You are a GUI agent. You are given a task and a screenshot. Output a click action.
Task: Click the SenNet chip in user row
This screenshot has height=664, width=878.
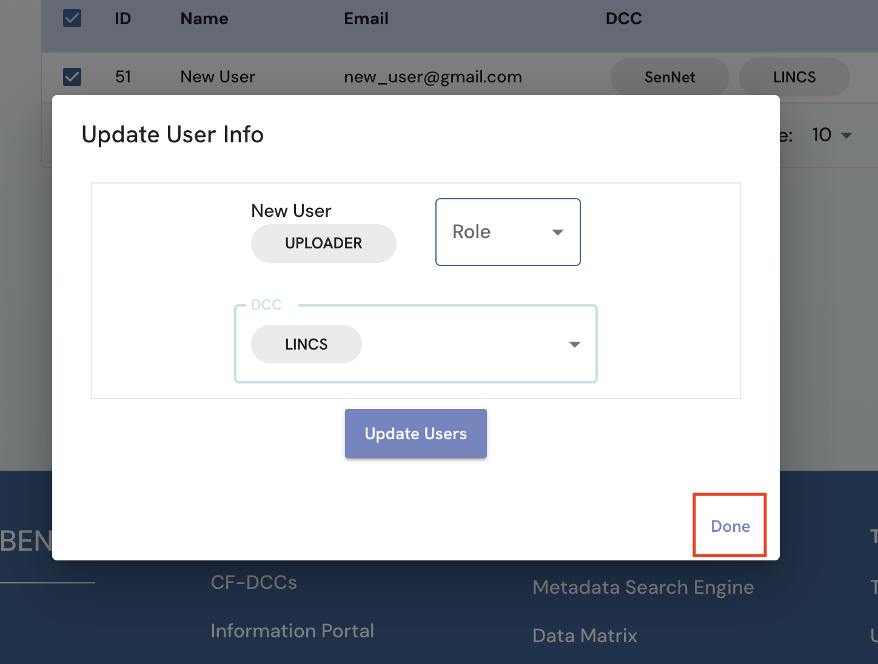pyautogui.click(x=669, y=77)
